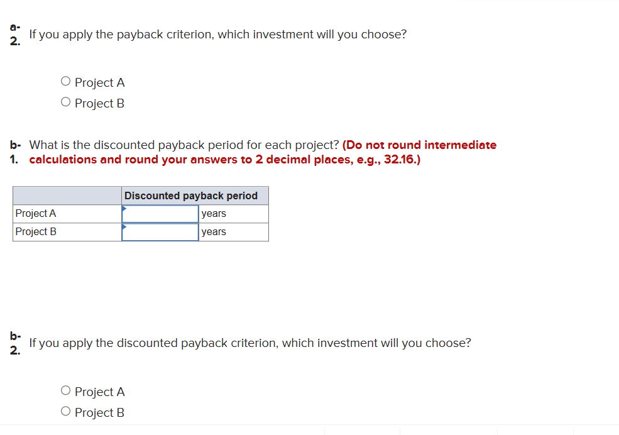Click the Project B row label in the table
This screenshot has height=435, width=619.
point(36,231)
